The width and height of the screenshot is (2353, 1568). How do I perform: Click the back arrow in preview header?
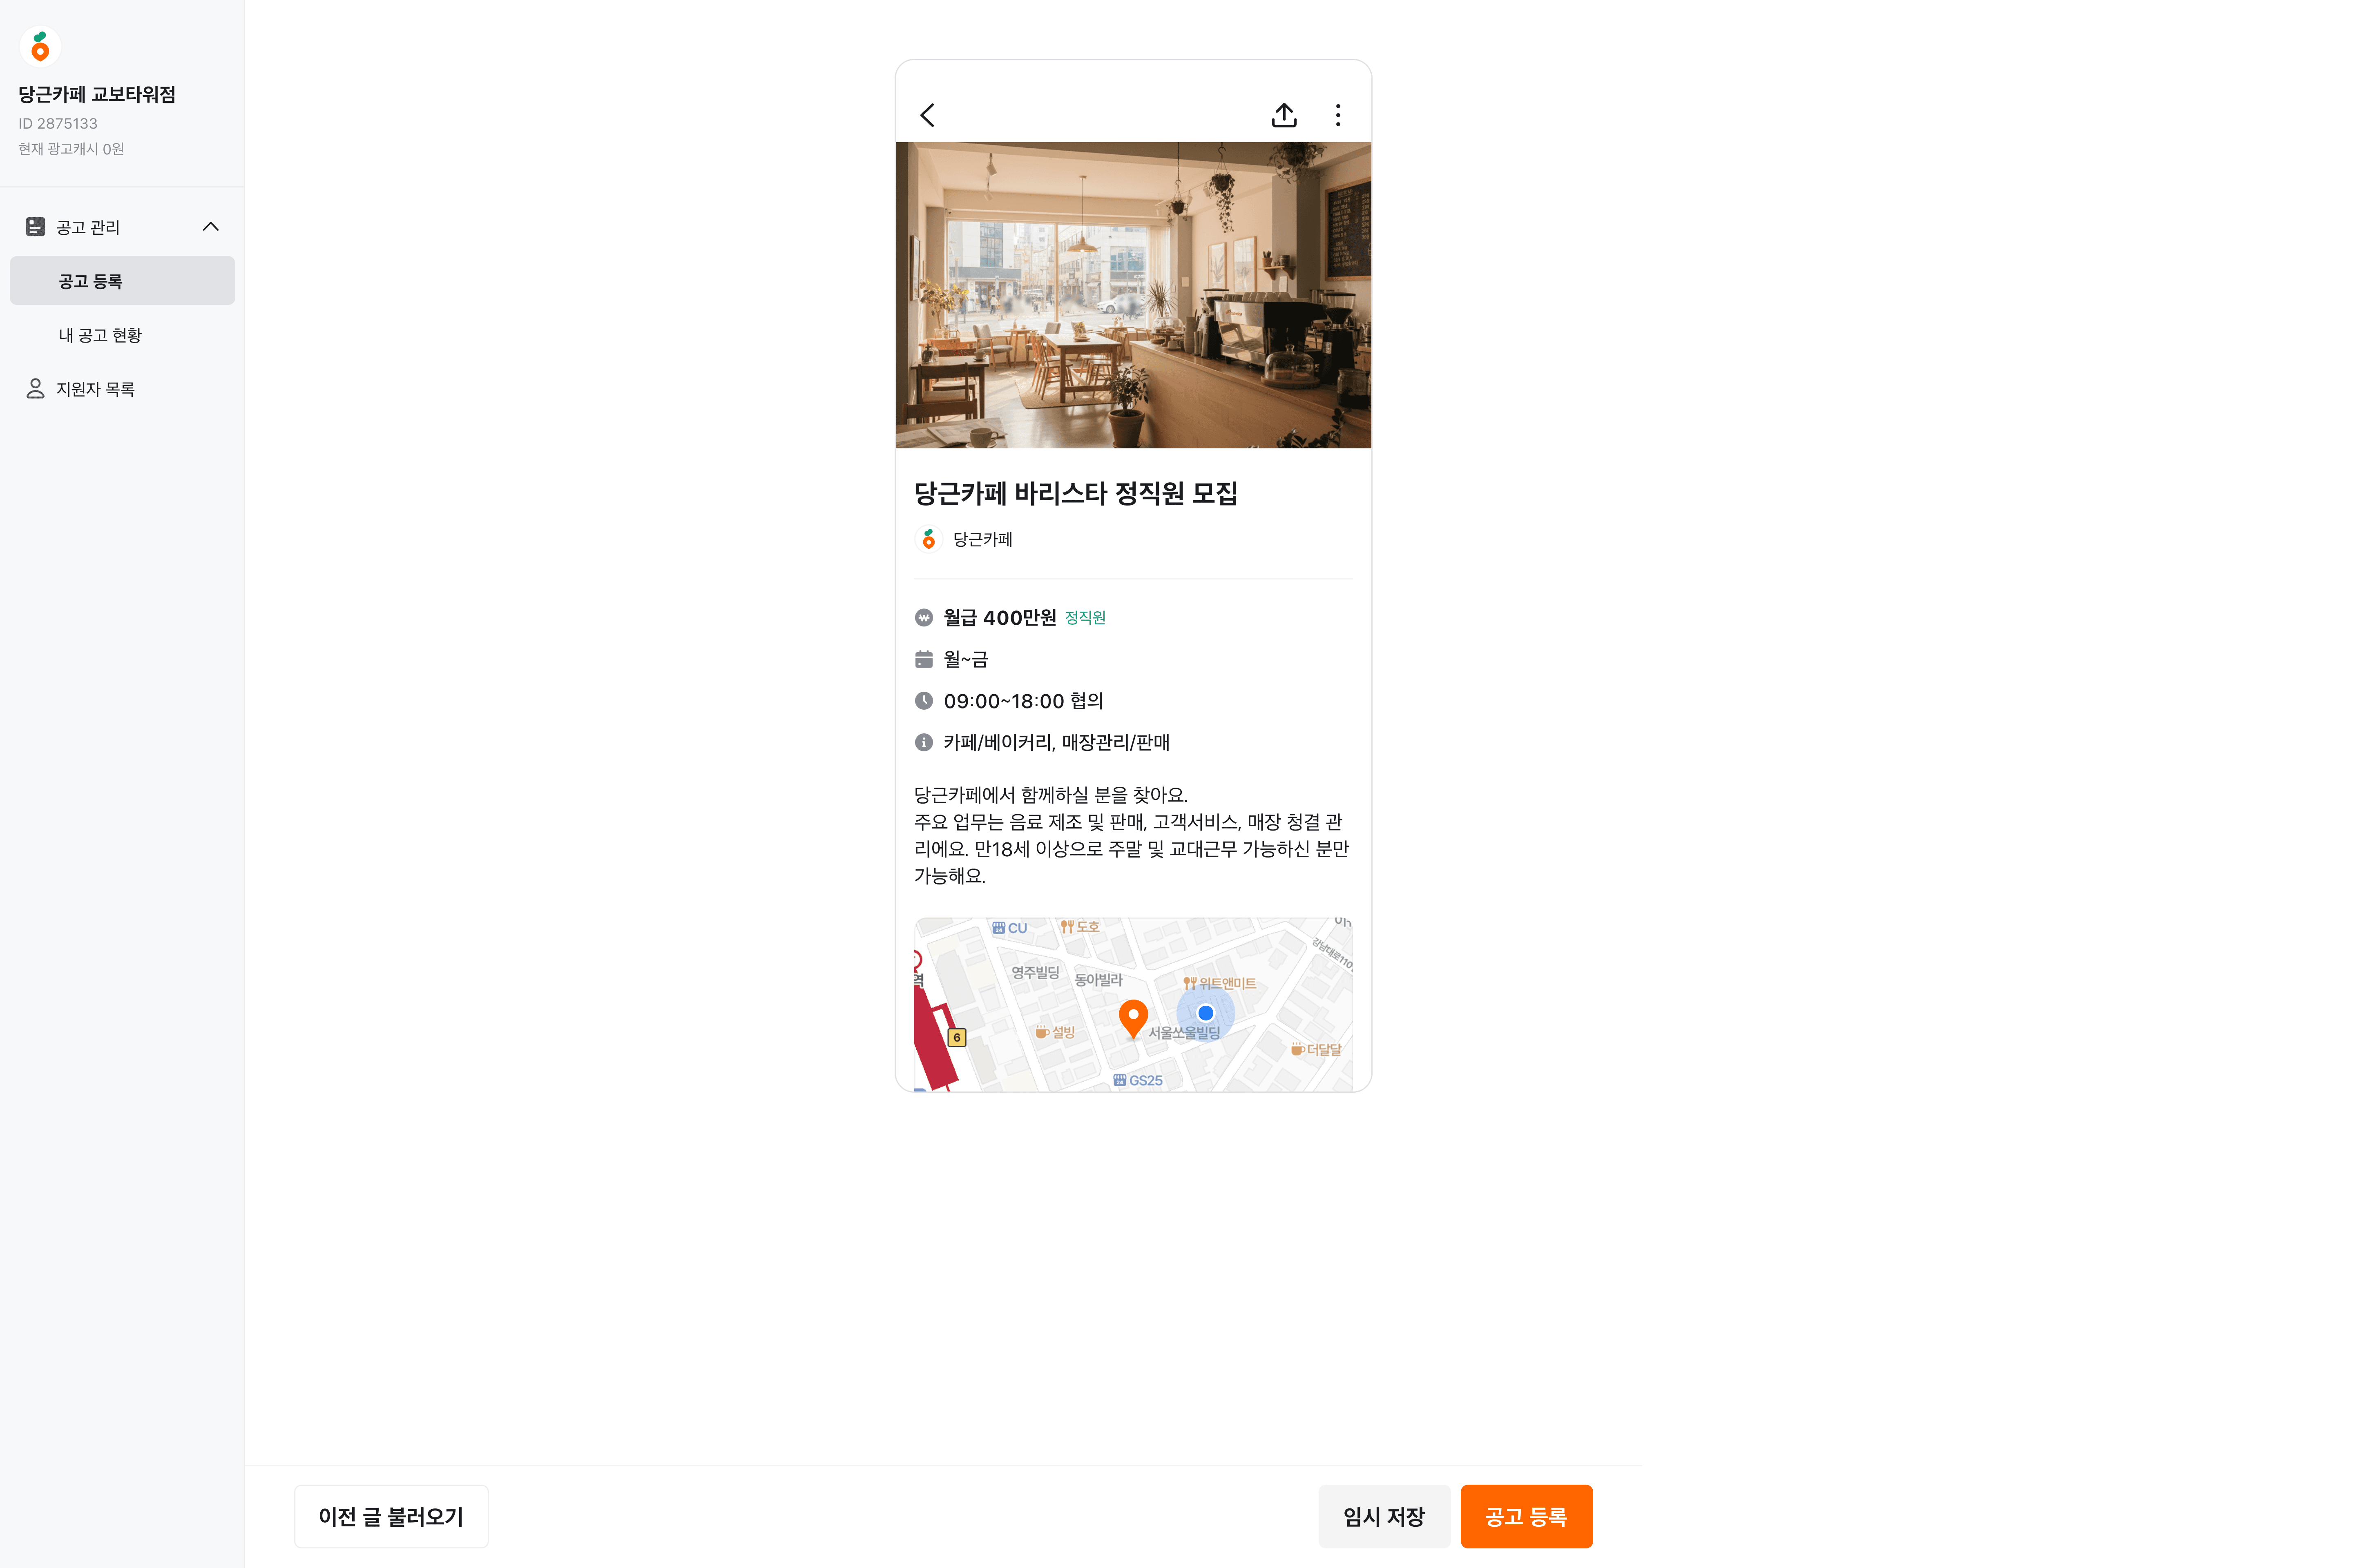click(x=927, y=115)
